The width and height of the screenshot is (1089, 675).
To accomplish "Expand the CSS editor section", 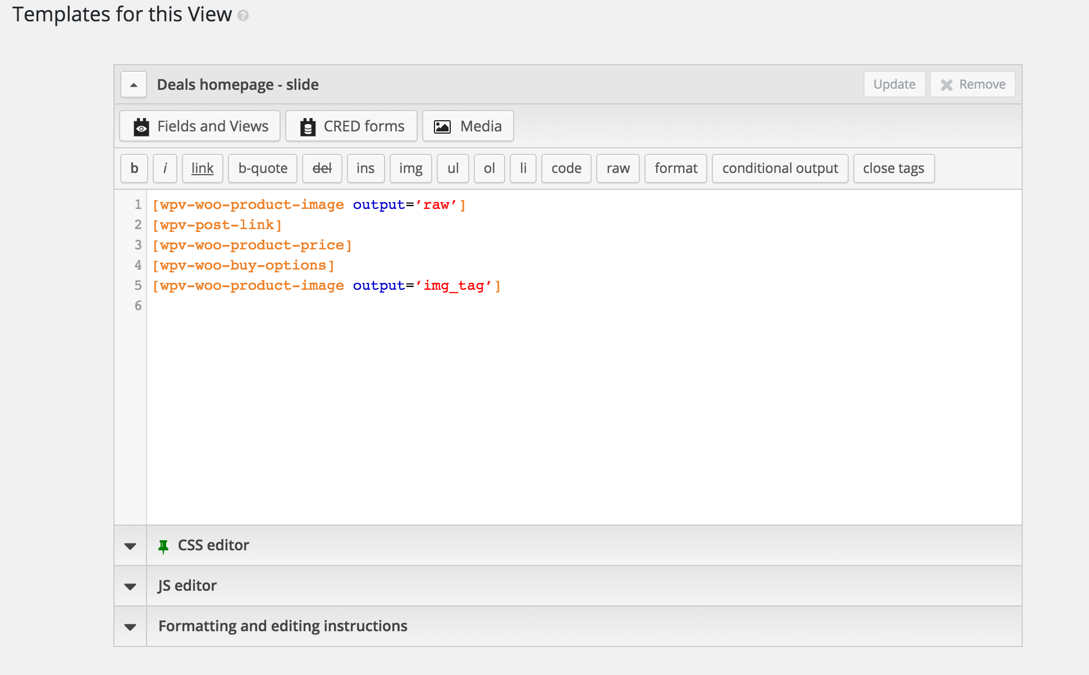I will coord(130,546).
